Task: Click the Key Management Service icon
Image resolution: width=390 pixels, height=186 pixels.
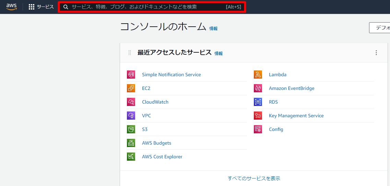Action: (258, 116)
